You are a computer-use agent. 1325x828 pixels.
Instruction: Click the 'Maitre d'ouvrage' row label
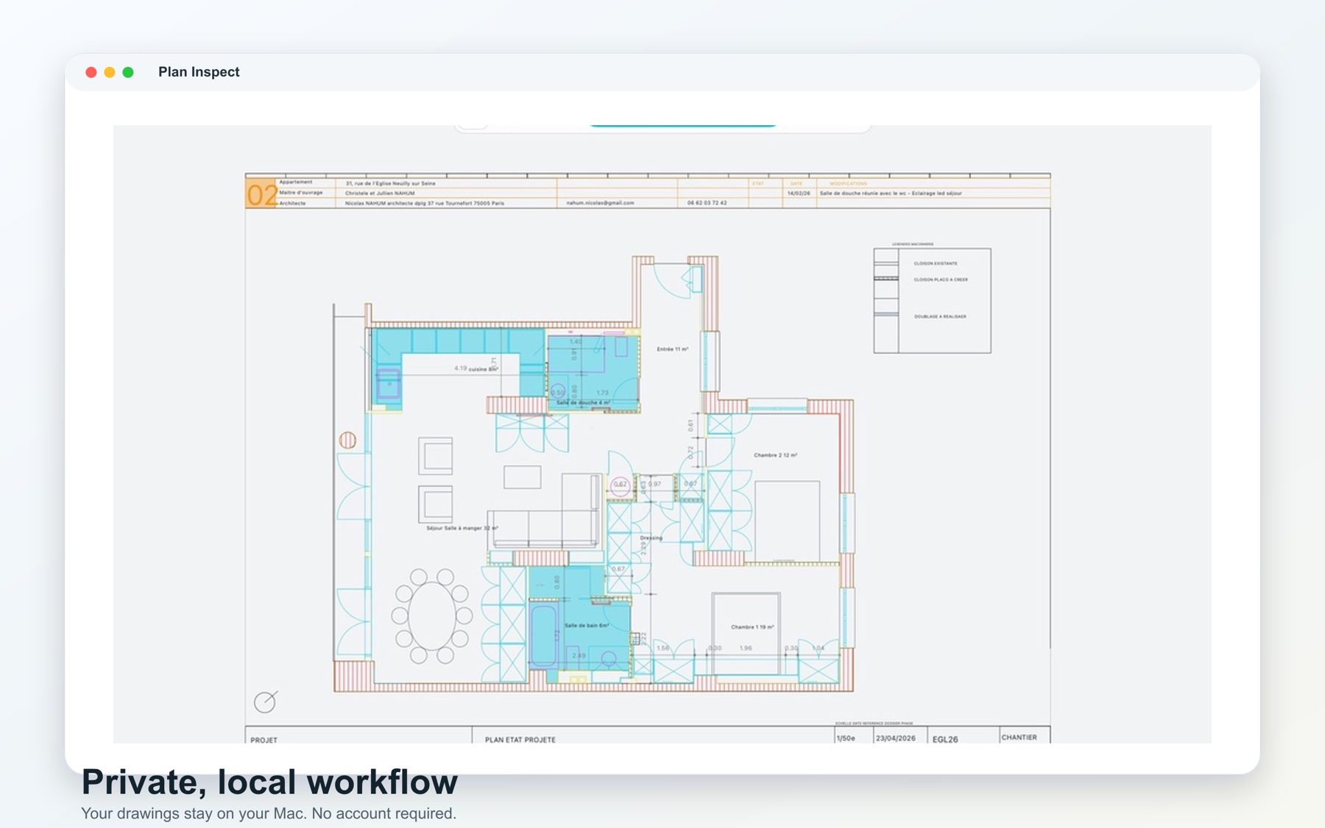click(x=301, y=193)
